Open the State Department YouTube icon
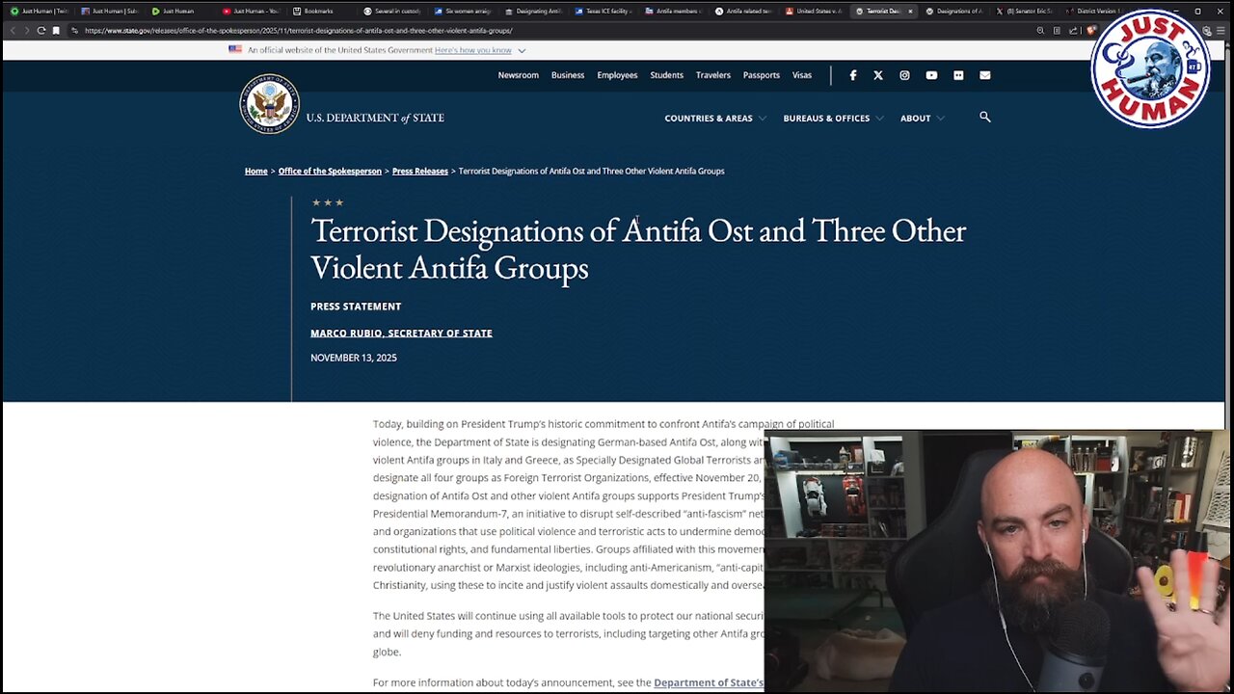 (931, 75)
